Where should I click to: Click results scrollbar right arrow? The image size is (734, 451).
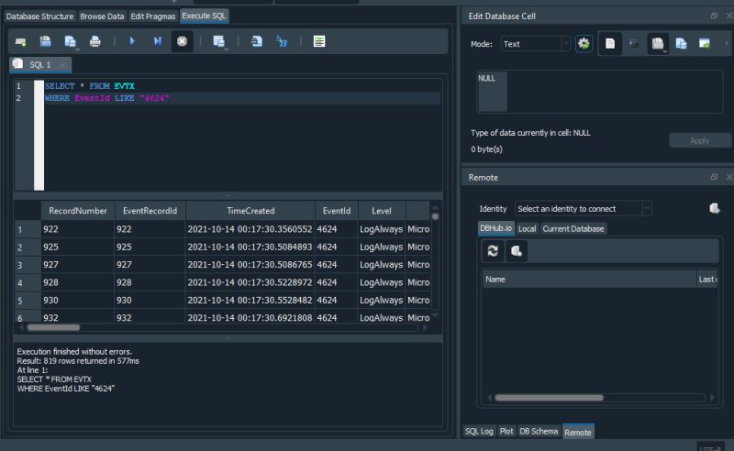pos(425,327)
